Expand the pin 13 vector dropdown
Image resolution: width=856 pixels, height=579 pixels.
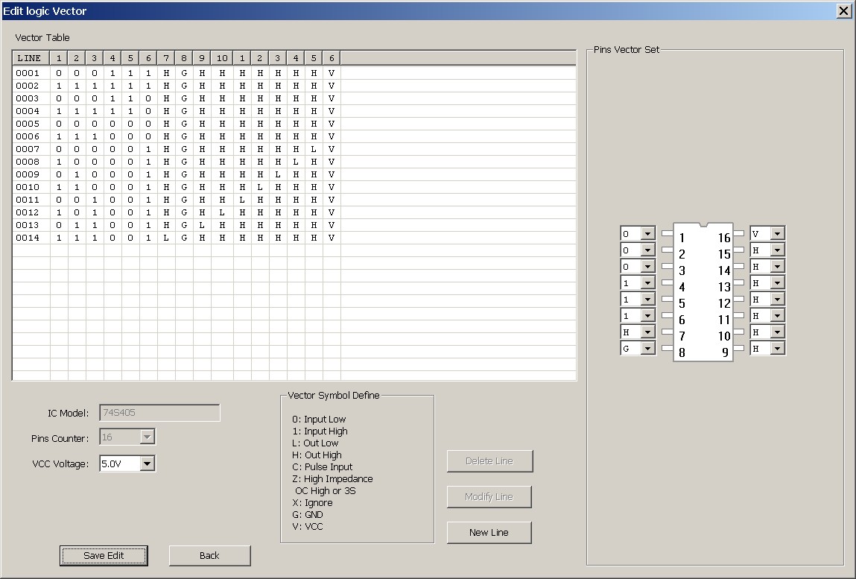(777, 283)
